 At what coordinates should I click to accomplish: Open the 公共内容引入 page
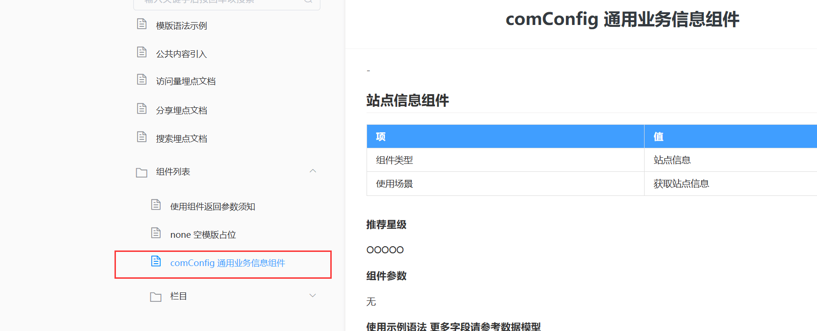pos(181,54)
